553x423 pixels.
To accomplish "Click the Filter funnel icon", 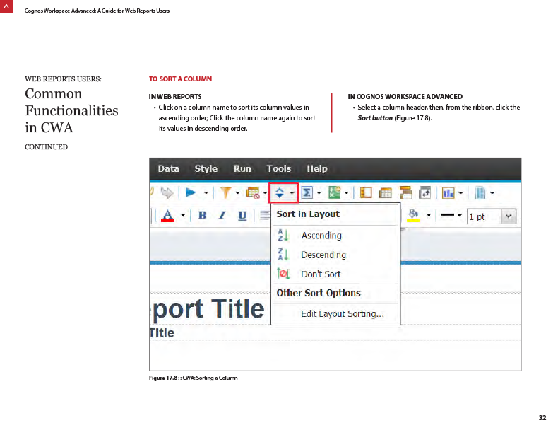I will (226, 193).
